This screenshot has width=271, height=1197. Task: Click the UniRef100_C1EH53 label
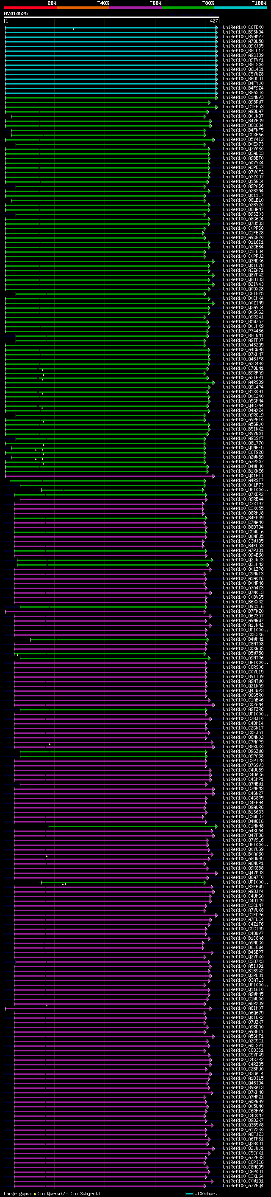pyautogui.click(x=243, y=107)
